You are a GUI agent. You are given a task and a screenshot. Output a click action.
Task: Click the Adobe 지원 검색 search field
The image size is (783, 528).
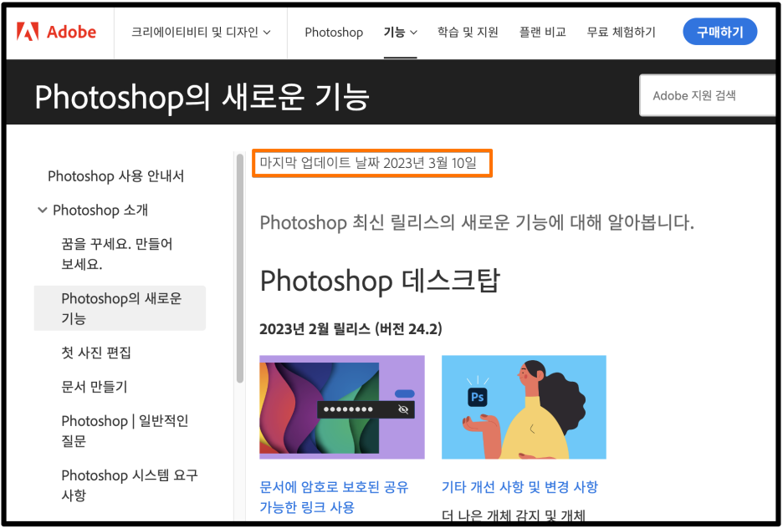pyautogui.click(x=708, y=95)
